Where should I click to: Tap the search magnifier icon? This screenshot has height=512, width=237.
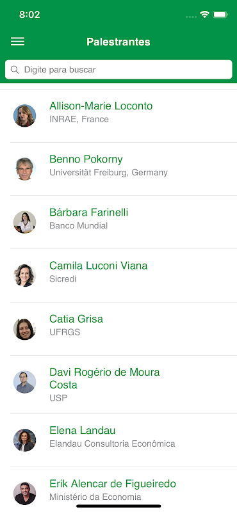point(15,70)
